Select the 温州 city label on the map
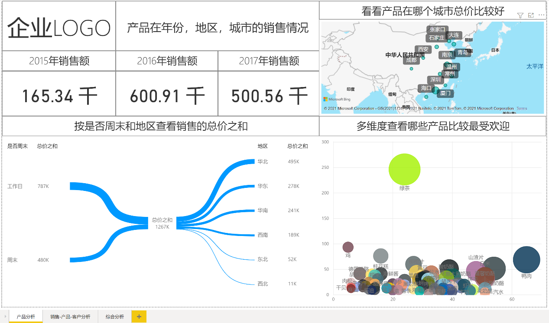 (452, 67)
